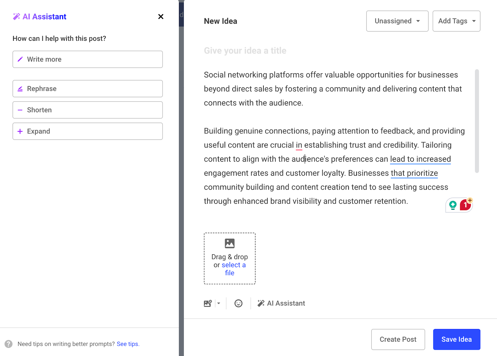Click the question mark help icon
This screenshot has width=497, height=356.
tap(9, 344)
